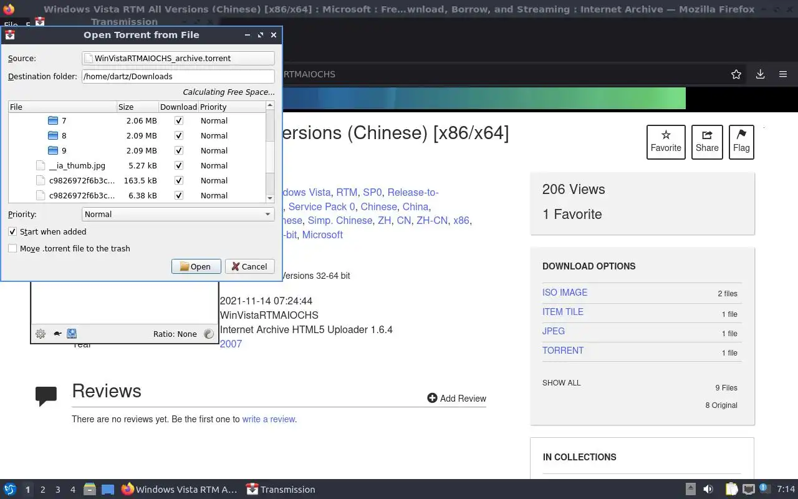Uncheck the download box for folder 7
The image size is (798, 499).
[x=179, y=120]
